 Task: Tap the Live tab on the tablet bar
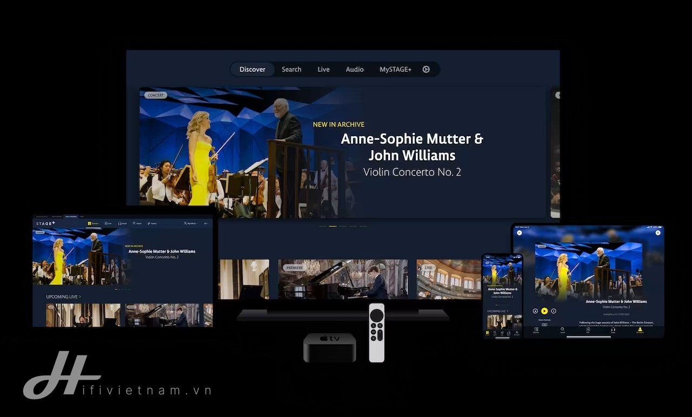pyautogui.click(x=588, y=330)
